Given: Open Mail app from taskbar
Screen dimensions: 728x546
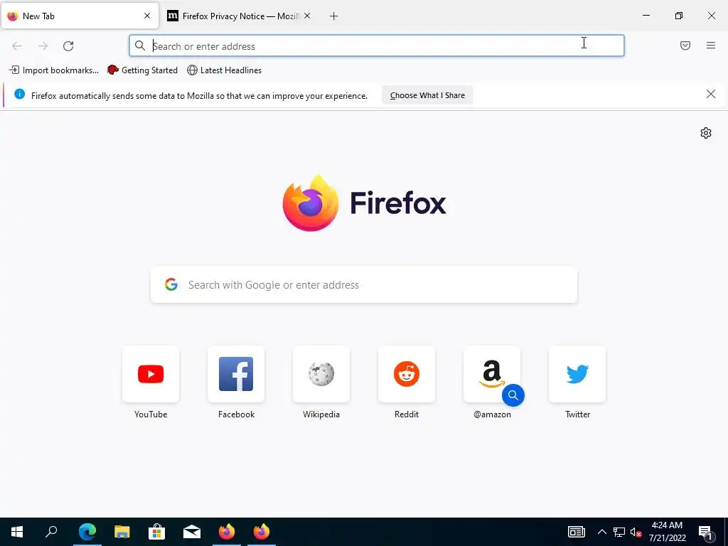Looking at the screenshot, I should [192, 532].
